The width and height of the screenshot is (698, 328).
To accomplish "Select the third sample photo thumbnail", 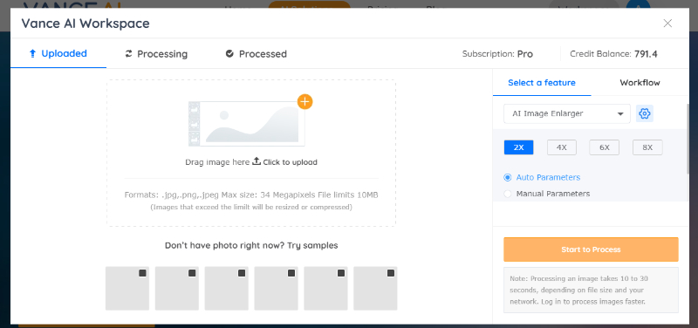I will pyautogui.click(x=227, y=289).
